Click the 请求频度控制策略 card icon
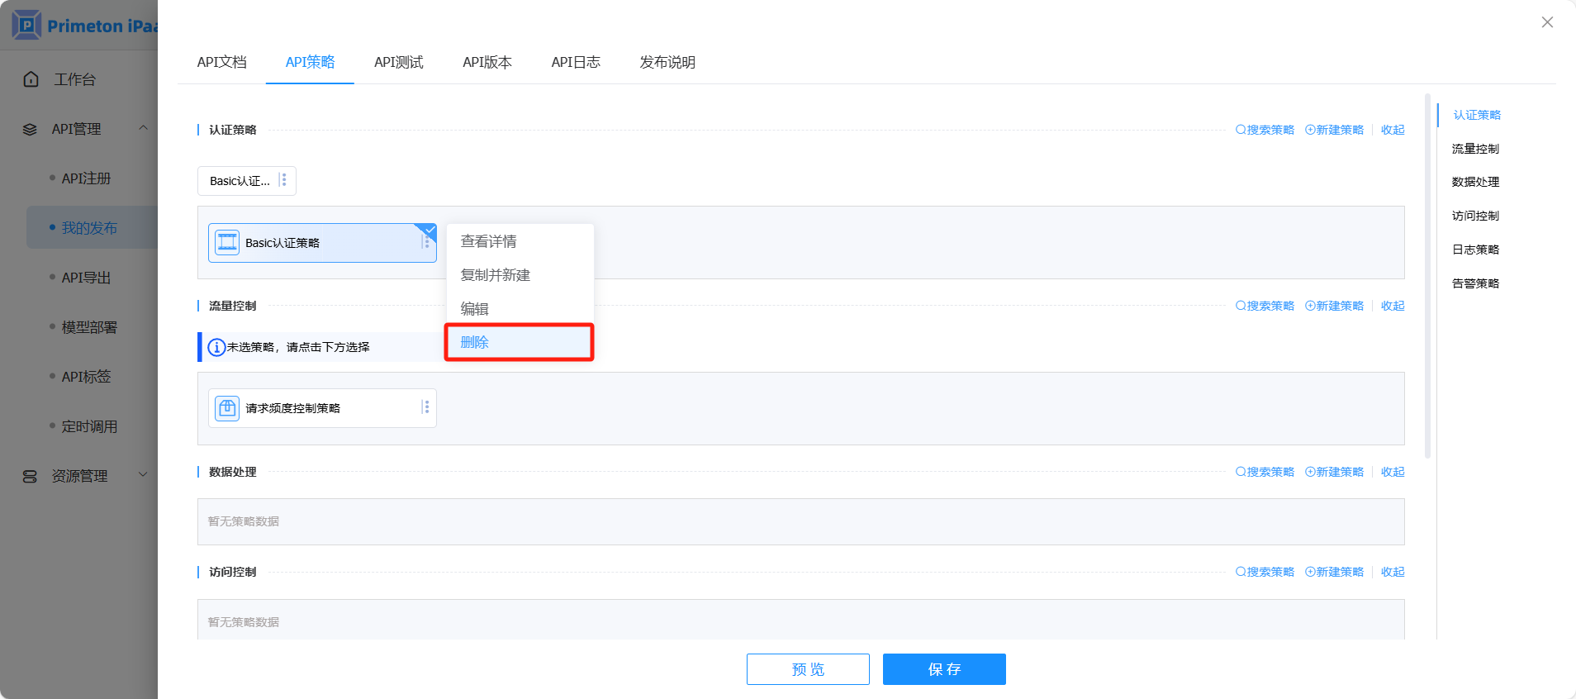Viewport: 1576px width, 699px height. tap(227, 408)
